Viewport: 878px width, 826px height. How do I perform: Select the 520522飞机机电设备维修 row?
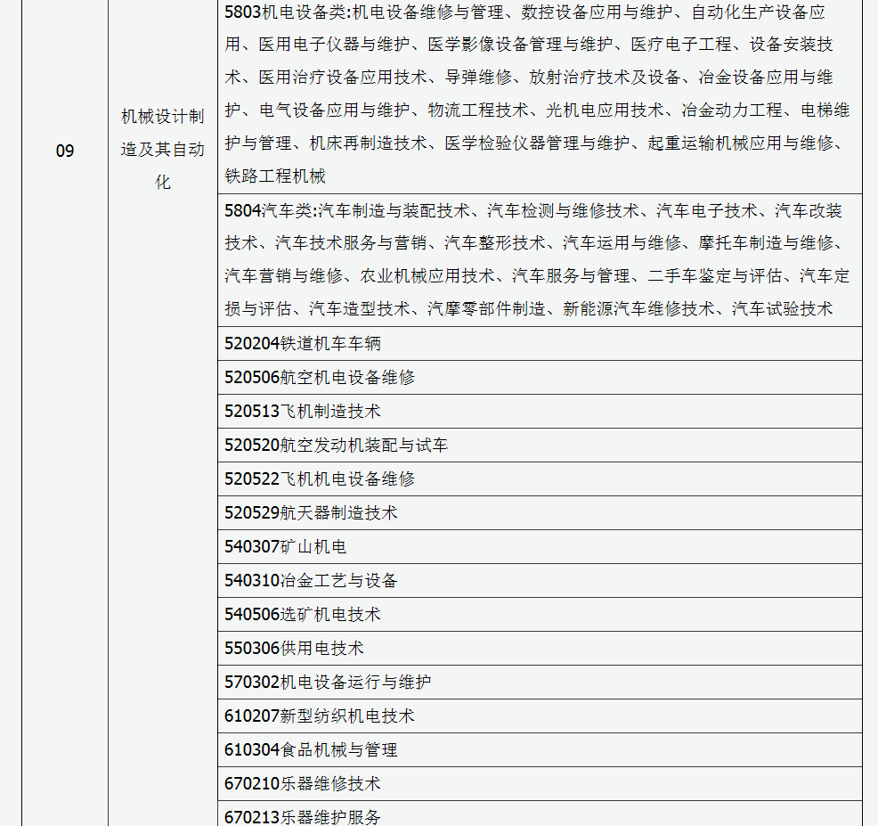click(320, 479)
